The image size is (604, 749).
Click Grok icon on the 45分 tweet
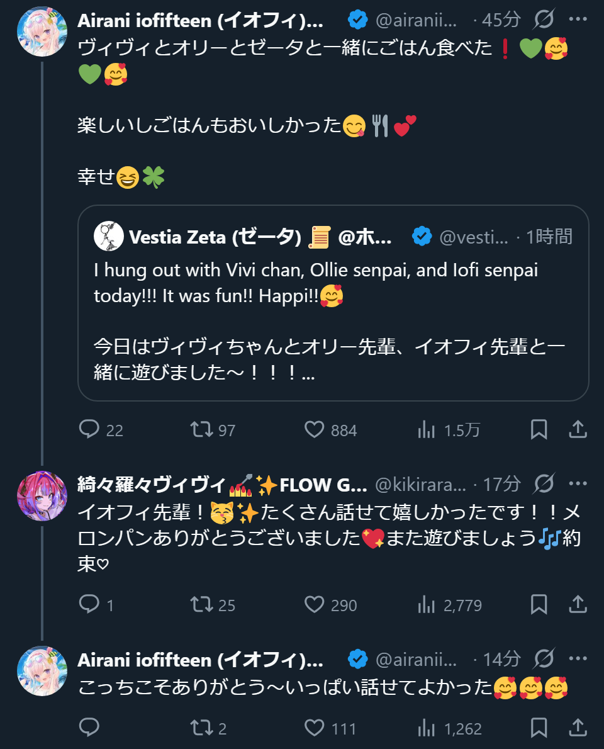[x=544, y=20]
